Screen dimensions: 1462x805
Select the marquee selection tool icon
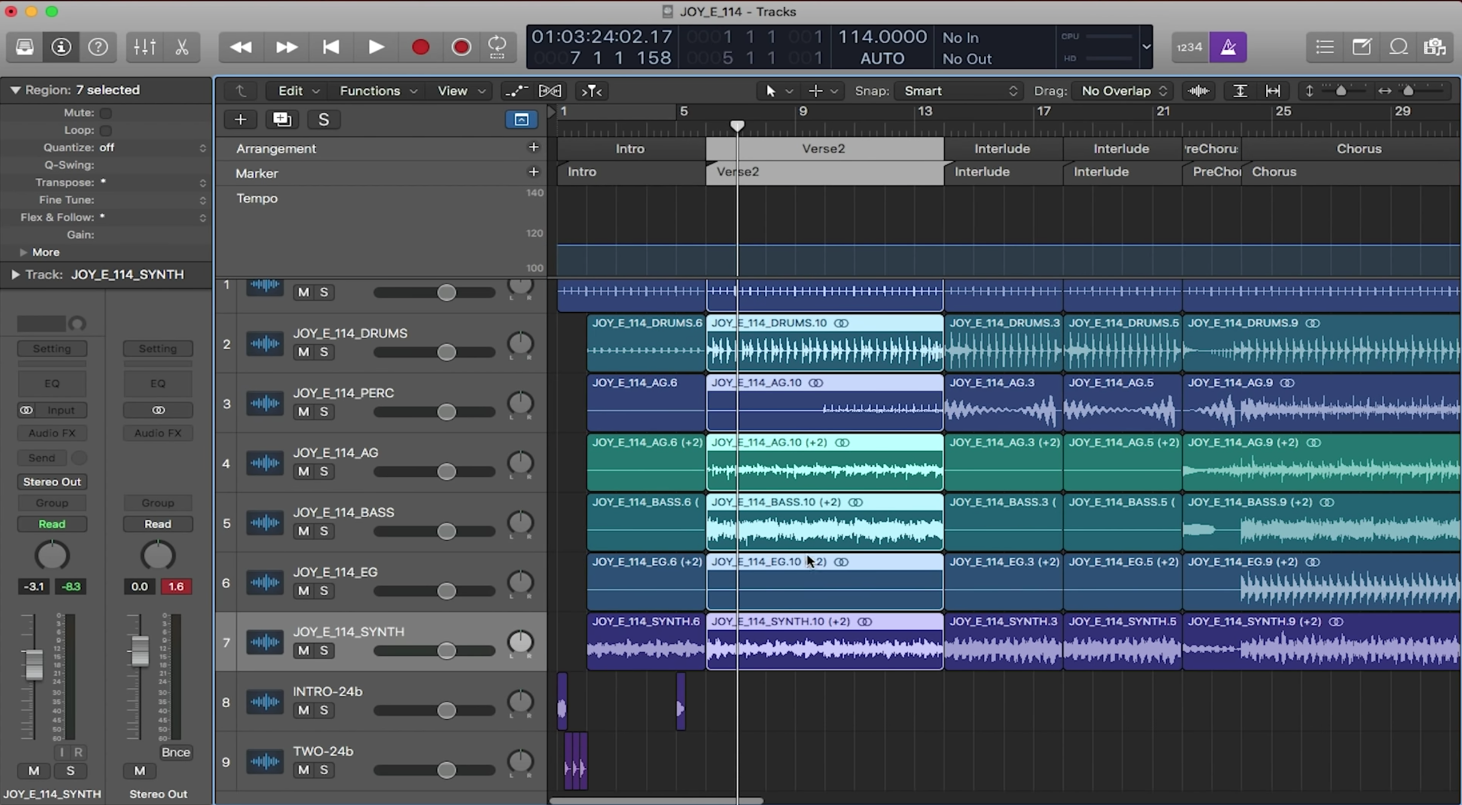point(813,90)
